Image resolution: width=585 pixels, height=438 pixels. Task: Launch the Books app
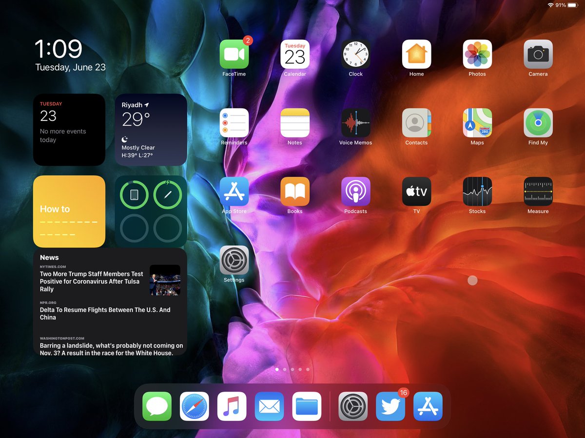click(295, 191)
